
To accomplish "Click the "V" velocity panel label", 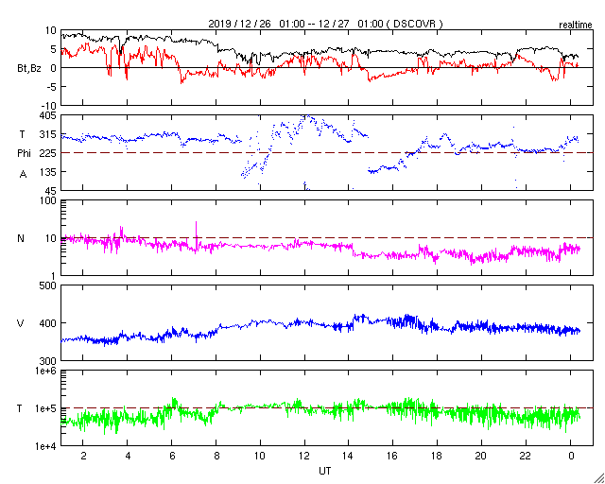I will (21, 323).
